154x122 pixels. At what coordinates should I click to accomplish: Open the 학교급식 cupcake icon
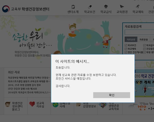[106, 6]
